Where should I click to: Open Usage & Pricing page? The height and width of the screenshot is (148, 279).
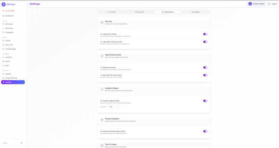(11, 78)
